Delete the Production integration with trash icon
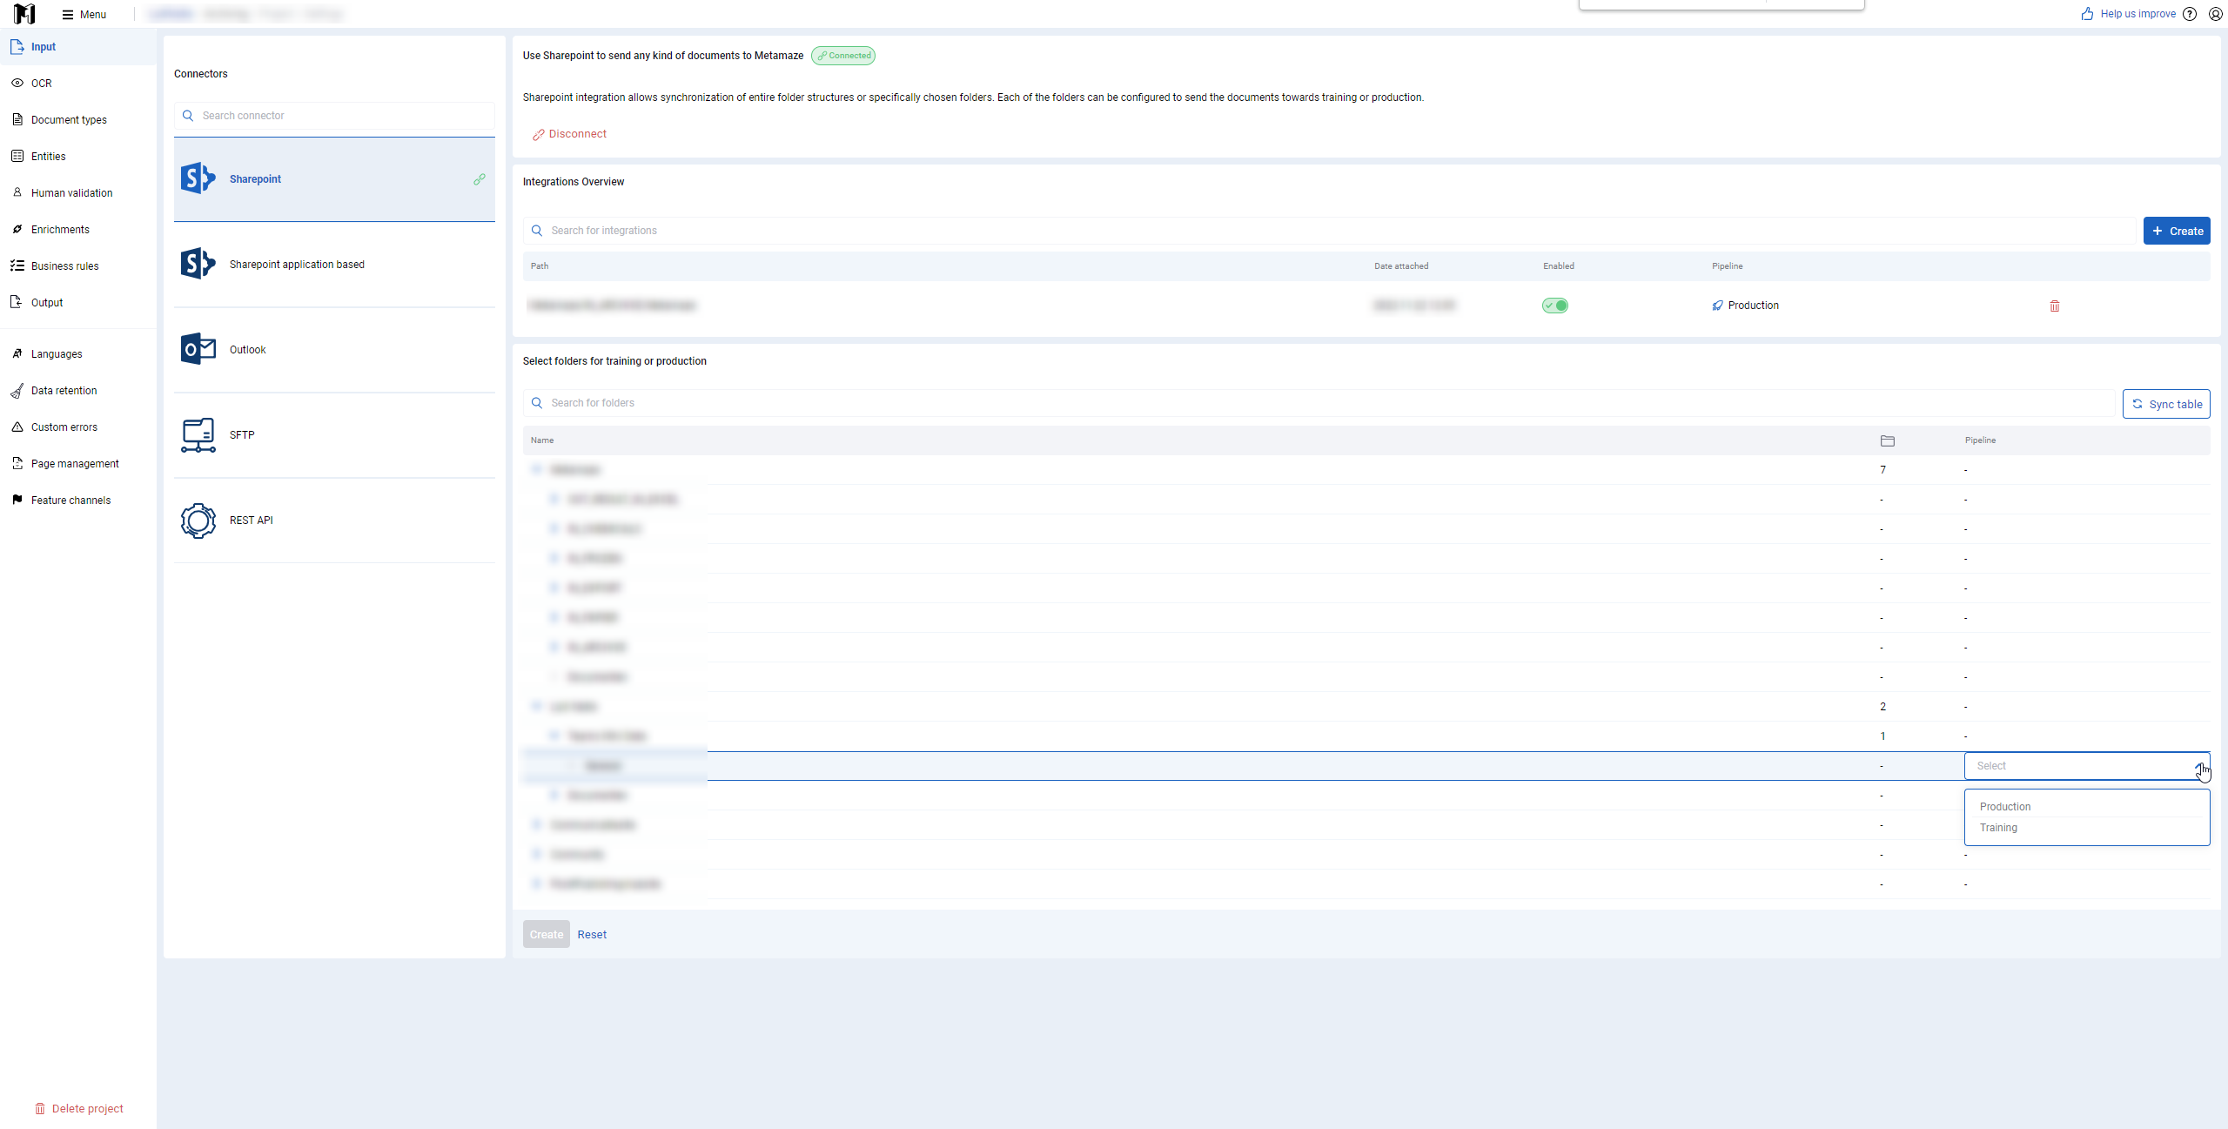Screen dimensions: 2228x1129 click(2055, 306)
